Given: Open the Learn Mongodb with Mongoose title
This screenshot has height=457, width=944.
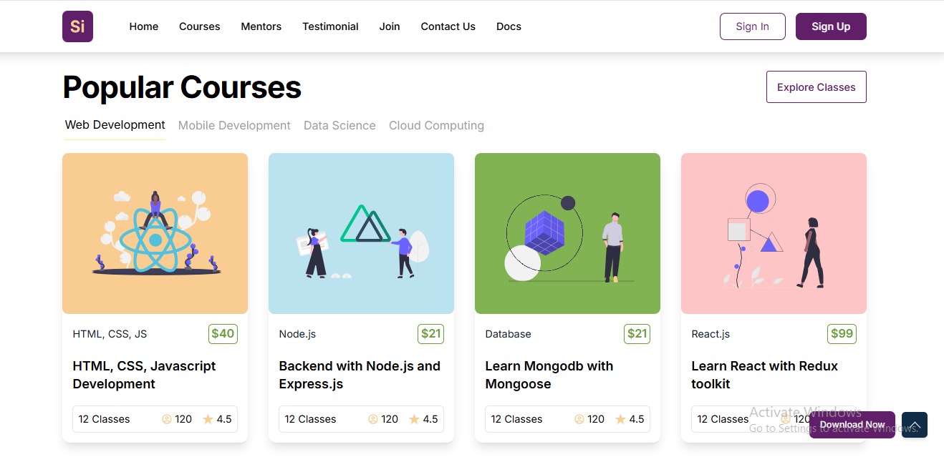Looking at the screenshot, I should click(549, 375).
